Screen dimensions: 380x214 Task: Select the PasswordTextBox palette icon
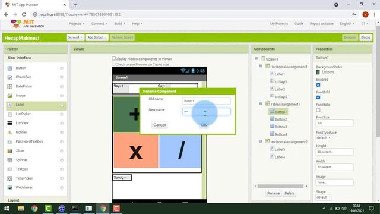tap(9, 141)
